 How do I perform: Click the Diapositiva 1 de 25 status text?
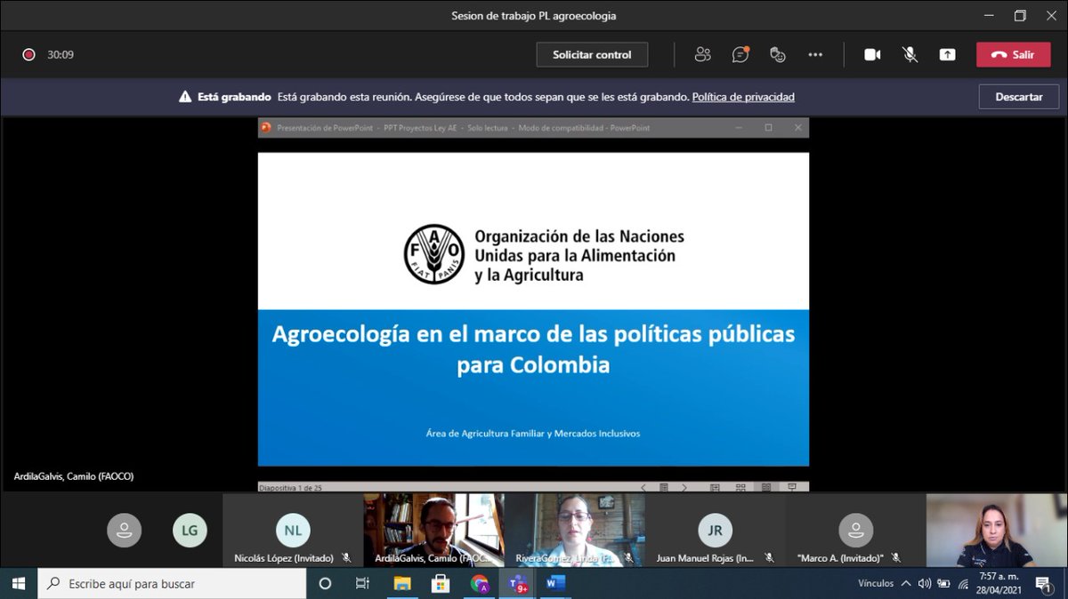click(289, 487)
